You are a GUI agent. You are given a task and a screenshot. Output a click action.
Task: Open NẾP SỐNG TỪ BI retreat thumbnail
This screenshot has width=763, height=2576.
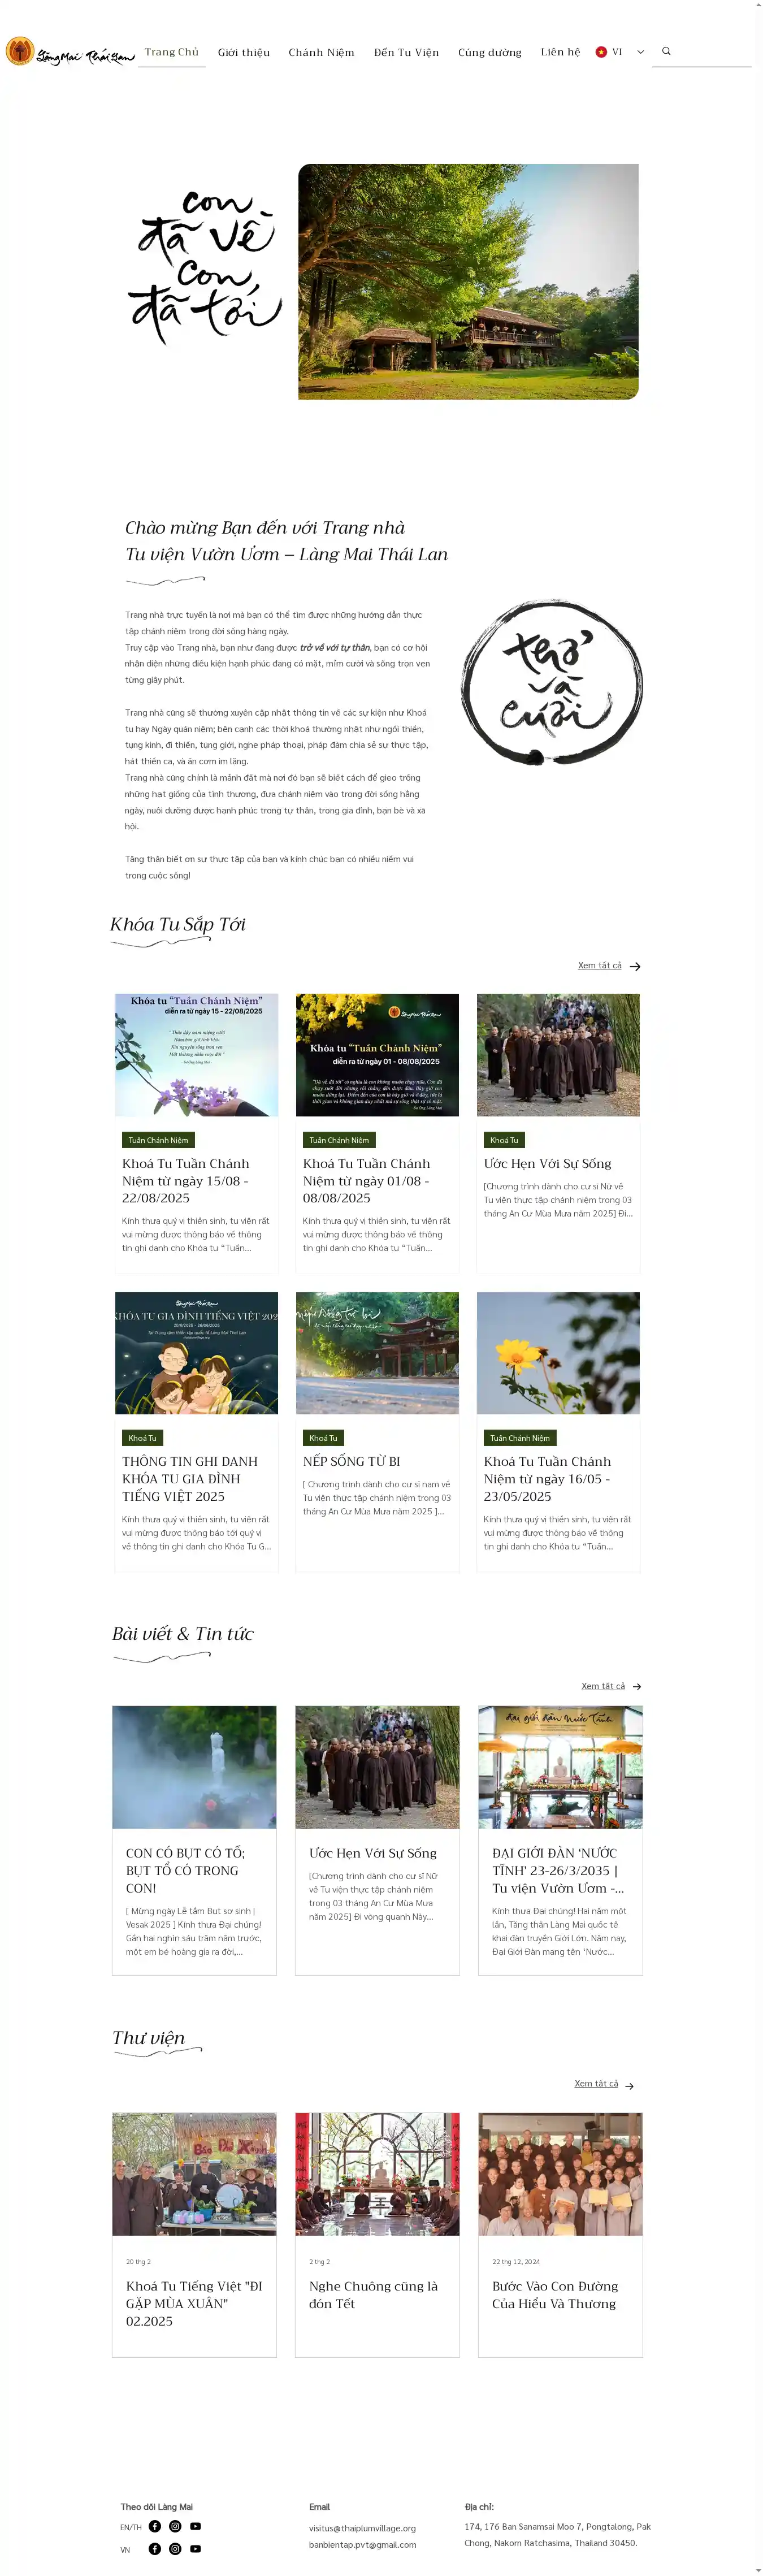tap(377, 1353)
